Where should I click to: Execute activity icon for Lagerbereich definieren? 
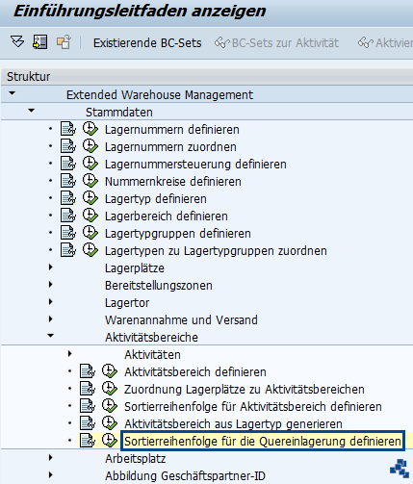pos(90,216)
